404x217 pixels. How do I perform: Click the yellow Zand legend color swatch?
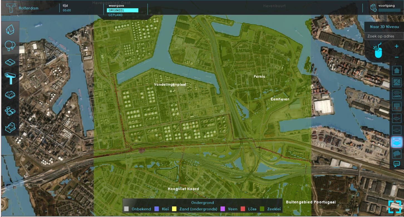point(174,209)
